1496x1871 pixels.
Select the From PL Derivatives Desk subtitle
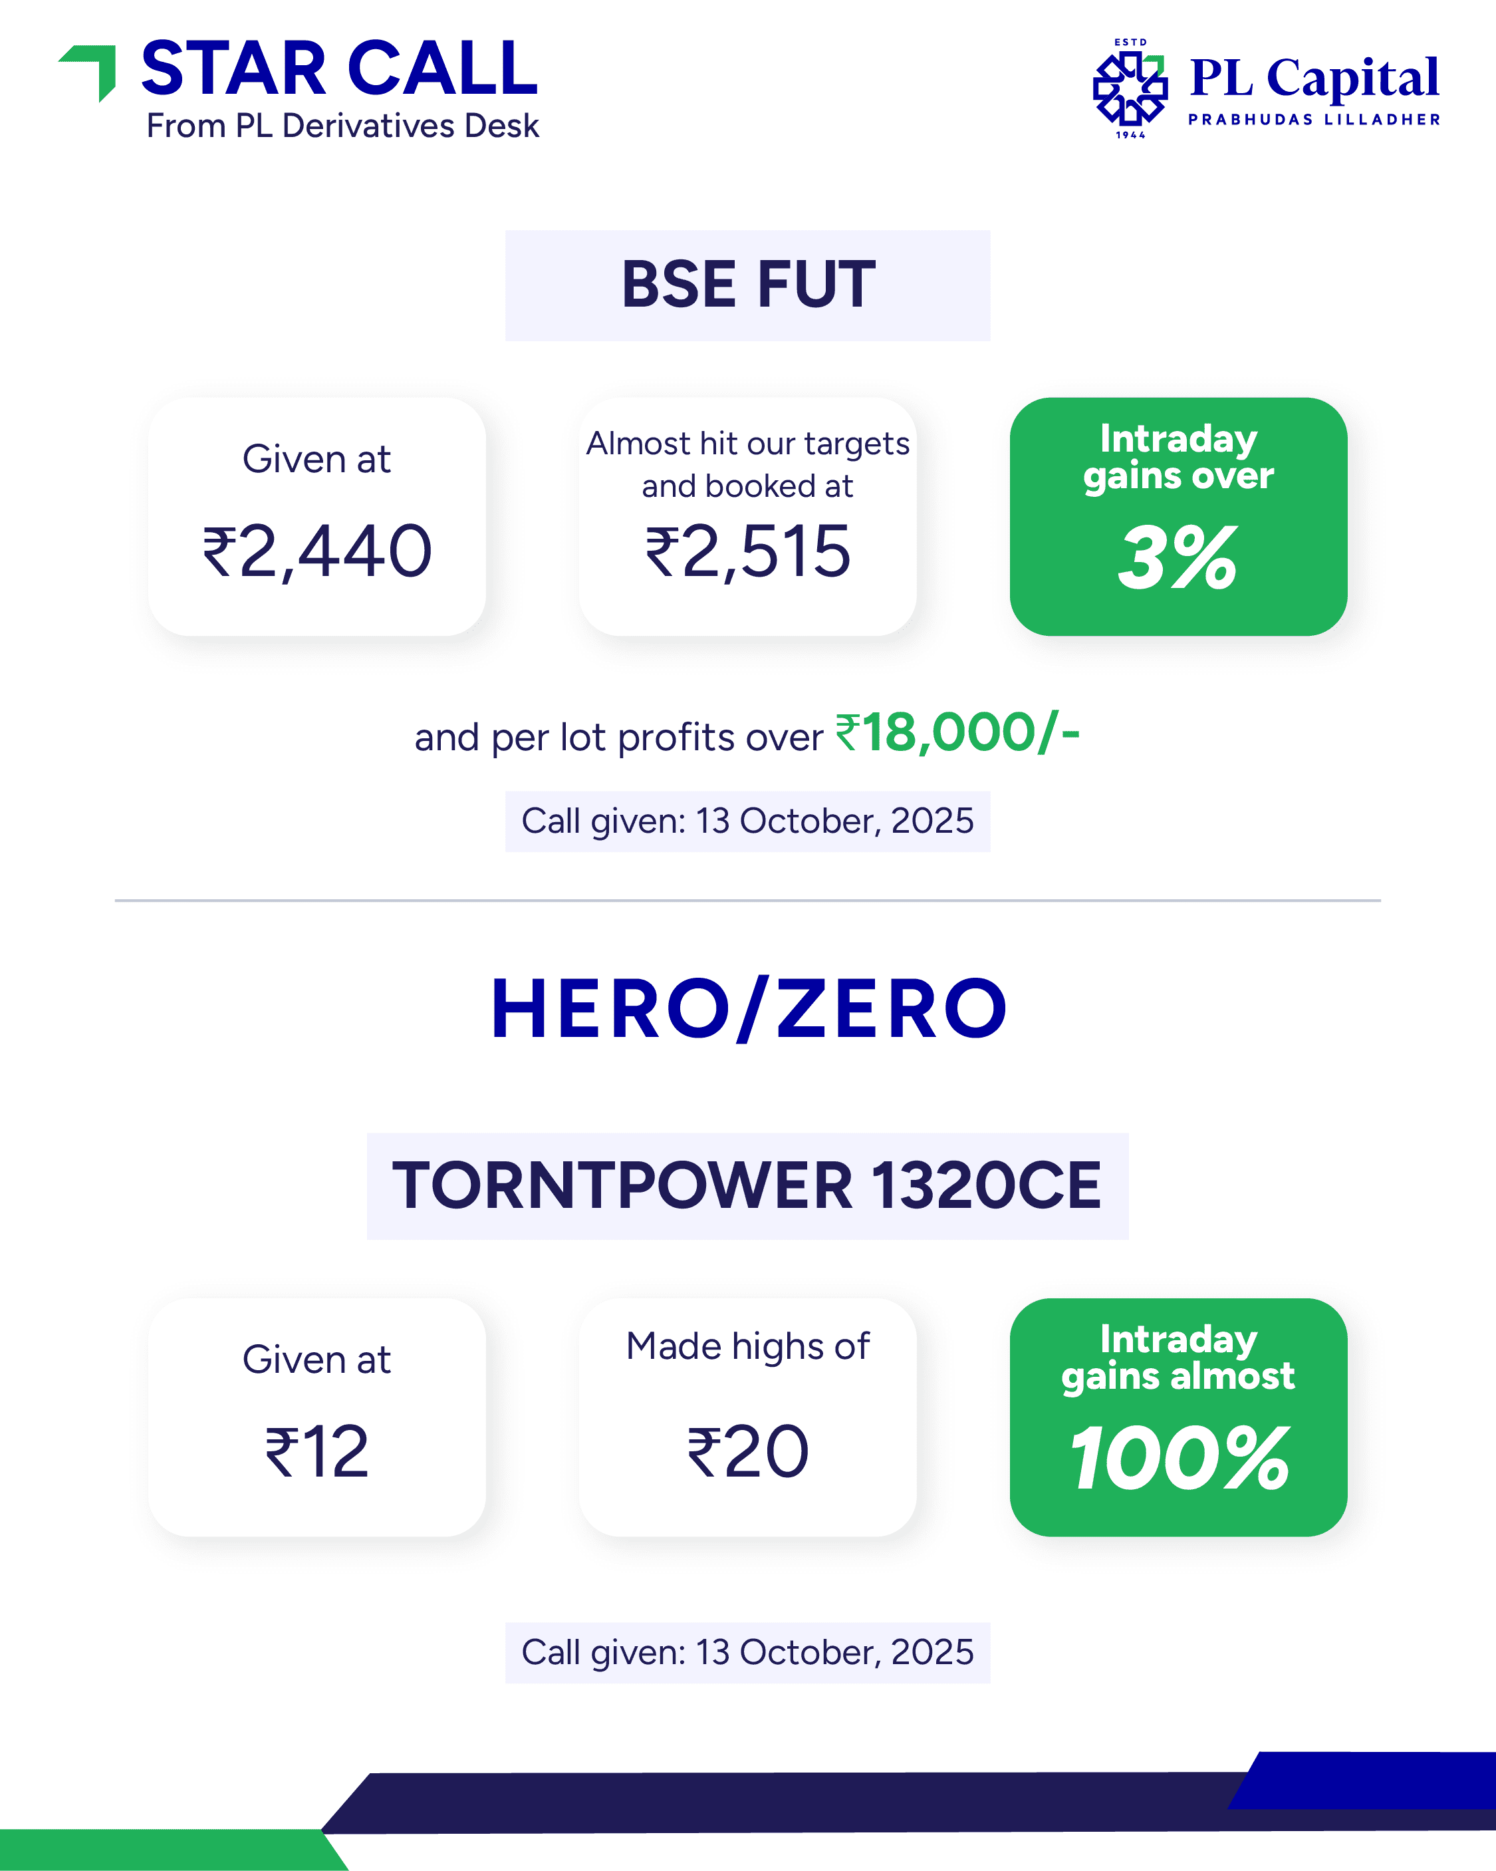343,126
